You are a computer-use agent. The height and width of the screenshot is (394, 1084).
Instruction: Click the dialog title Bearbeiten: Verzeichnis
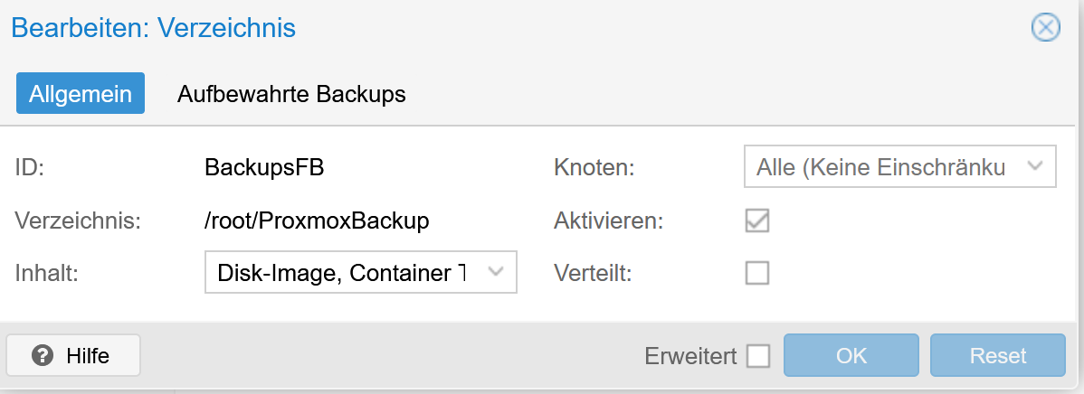[x=154, y=28]
